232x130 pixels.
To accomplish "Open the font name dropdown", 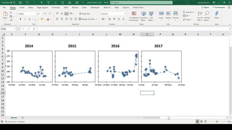I will 36,14.
